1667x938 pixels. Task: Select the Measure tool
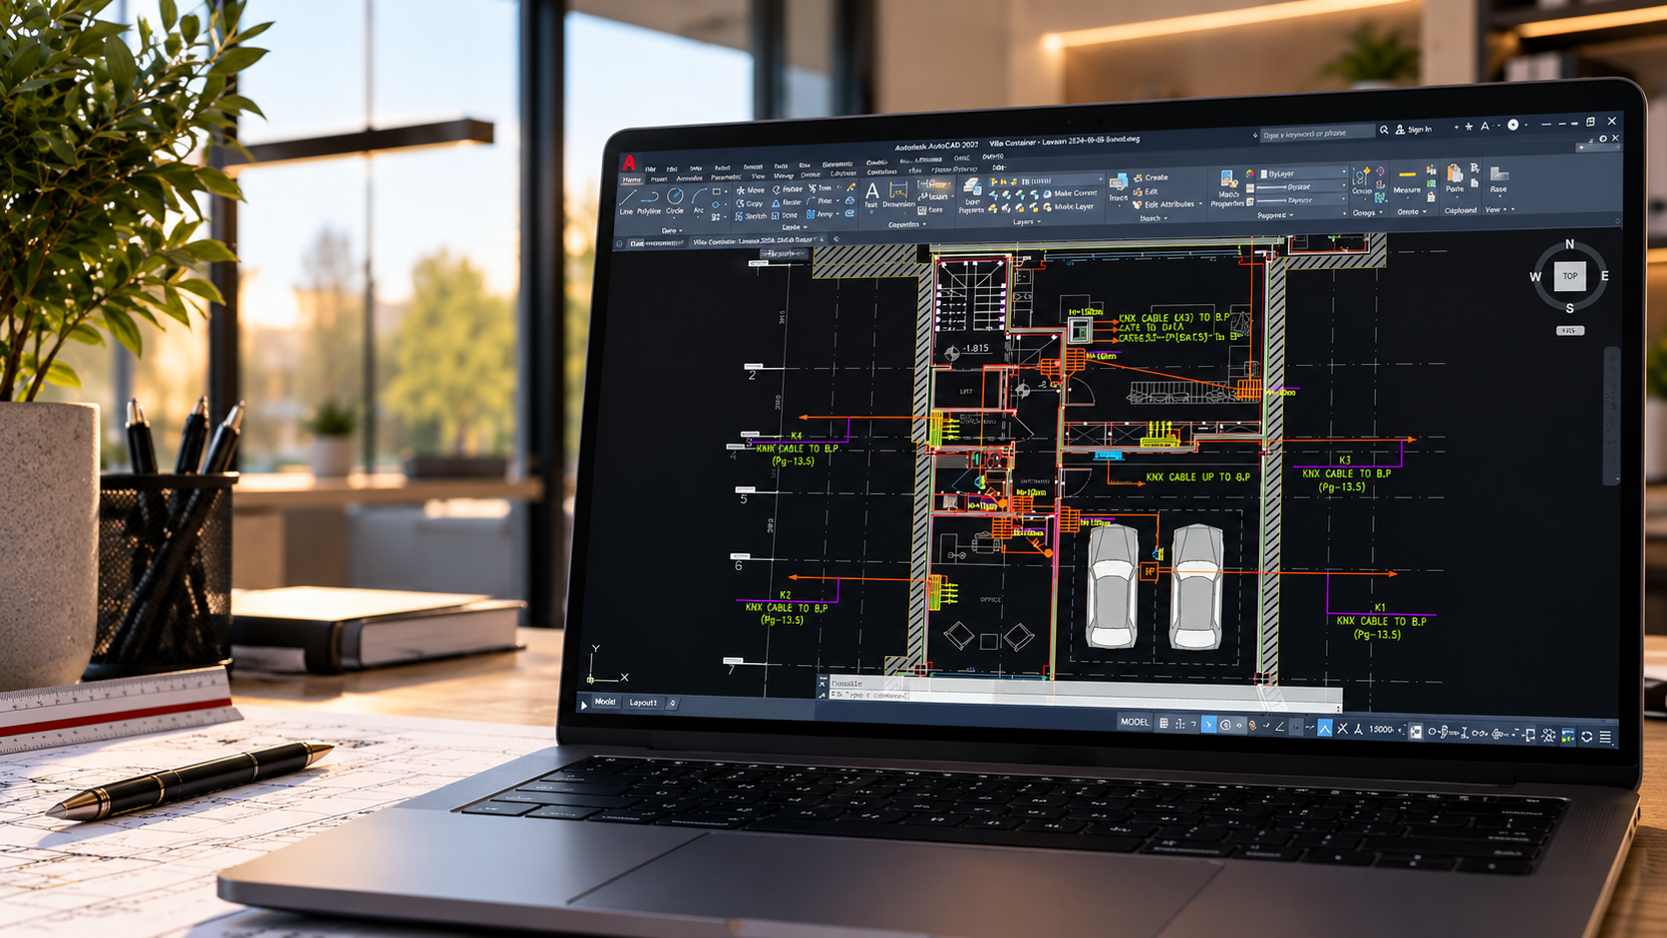[x=1407, y=180]
